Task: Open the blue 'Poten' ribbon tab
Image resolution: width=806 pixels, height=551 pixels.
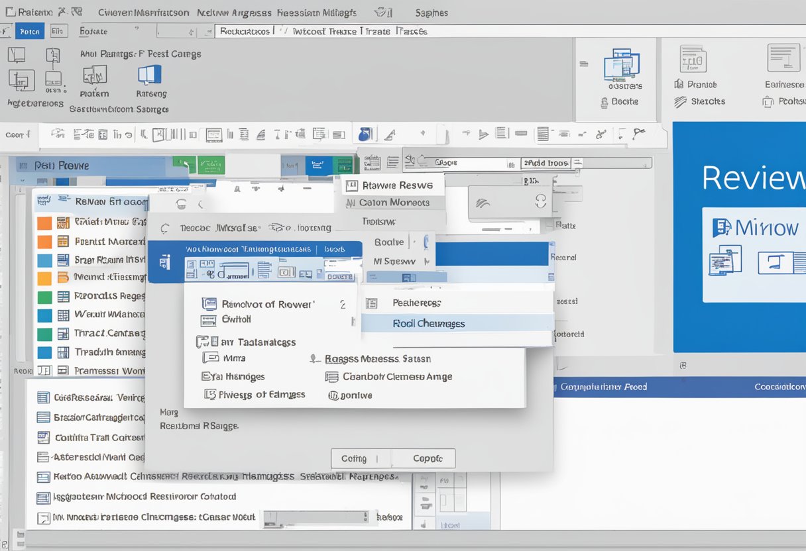Action: click(x=30, y=31)
